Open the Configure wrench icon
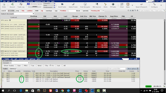The height and width of the screenshot is (93, 166). pyautogui.click(x=154, y=5)
